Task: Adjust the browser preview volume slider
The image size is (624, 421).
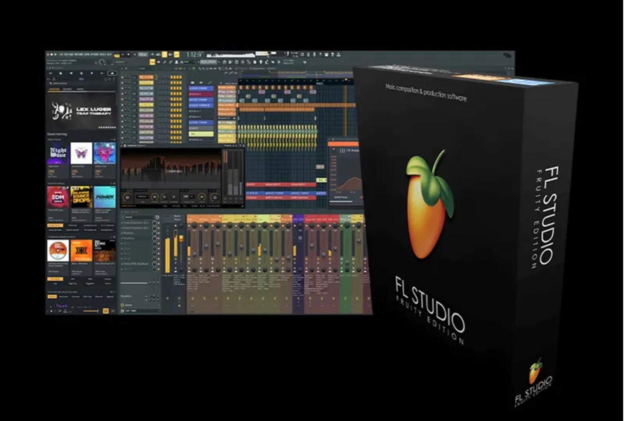Action: (x=91, y=311)
